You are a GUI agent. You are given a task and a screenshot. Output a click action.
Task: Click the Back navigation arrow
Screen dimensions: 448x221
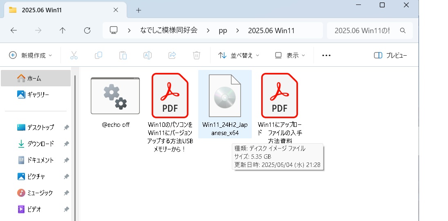coord(13,31)
